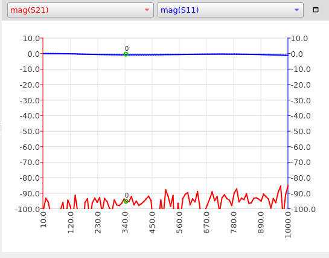Click the red S21 peak near 1000.0
Image resolution: width=329 pixels, height=258 pixels.
click(288, 185)
